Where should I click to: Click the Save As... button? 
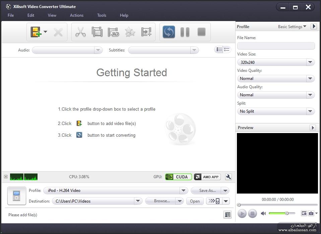(x=206, y=191)
